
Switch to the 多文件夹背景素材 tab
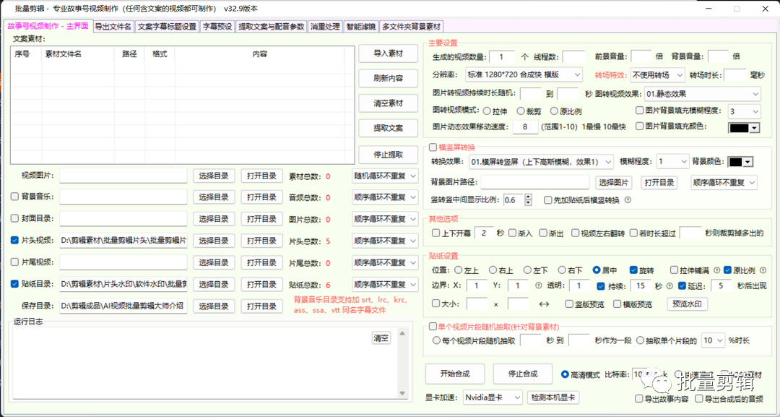pos(412,26)
